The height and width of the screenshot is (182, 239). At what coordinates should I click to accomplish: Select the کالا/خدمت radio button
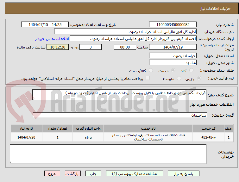click(x=151, y=70)
